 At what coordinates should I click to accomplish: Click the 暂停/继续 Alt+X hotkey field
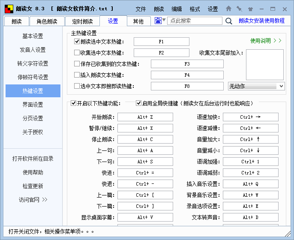pos(145,128)
